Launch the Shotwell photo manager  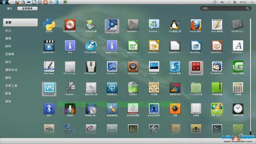154,67
